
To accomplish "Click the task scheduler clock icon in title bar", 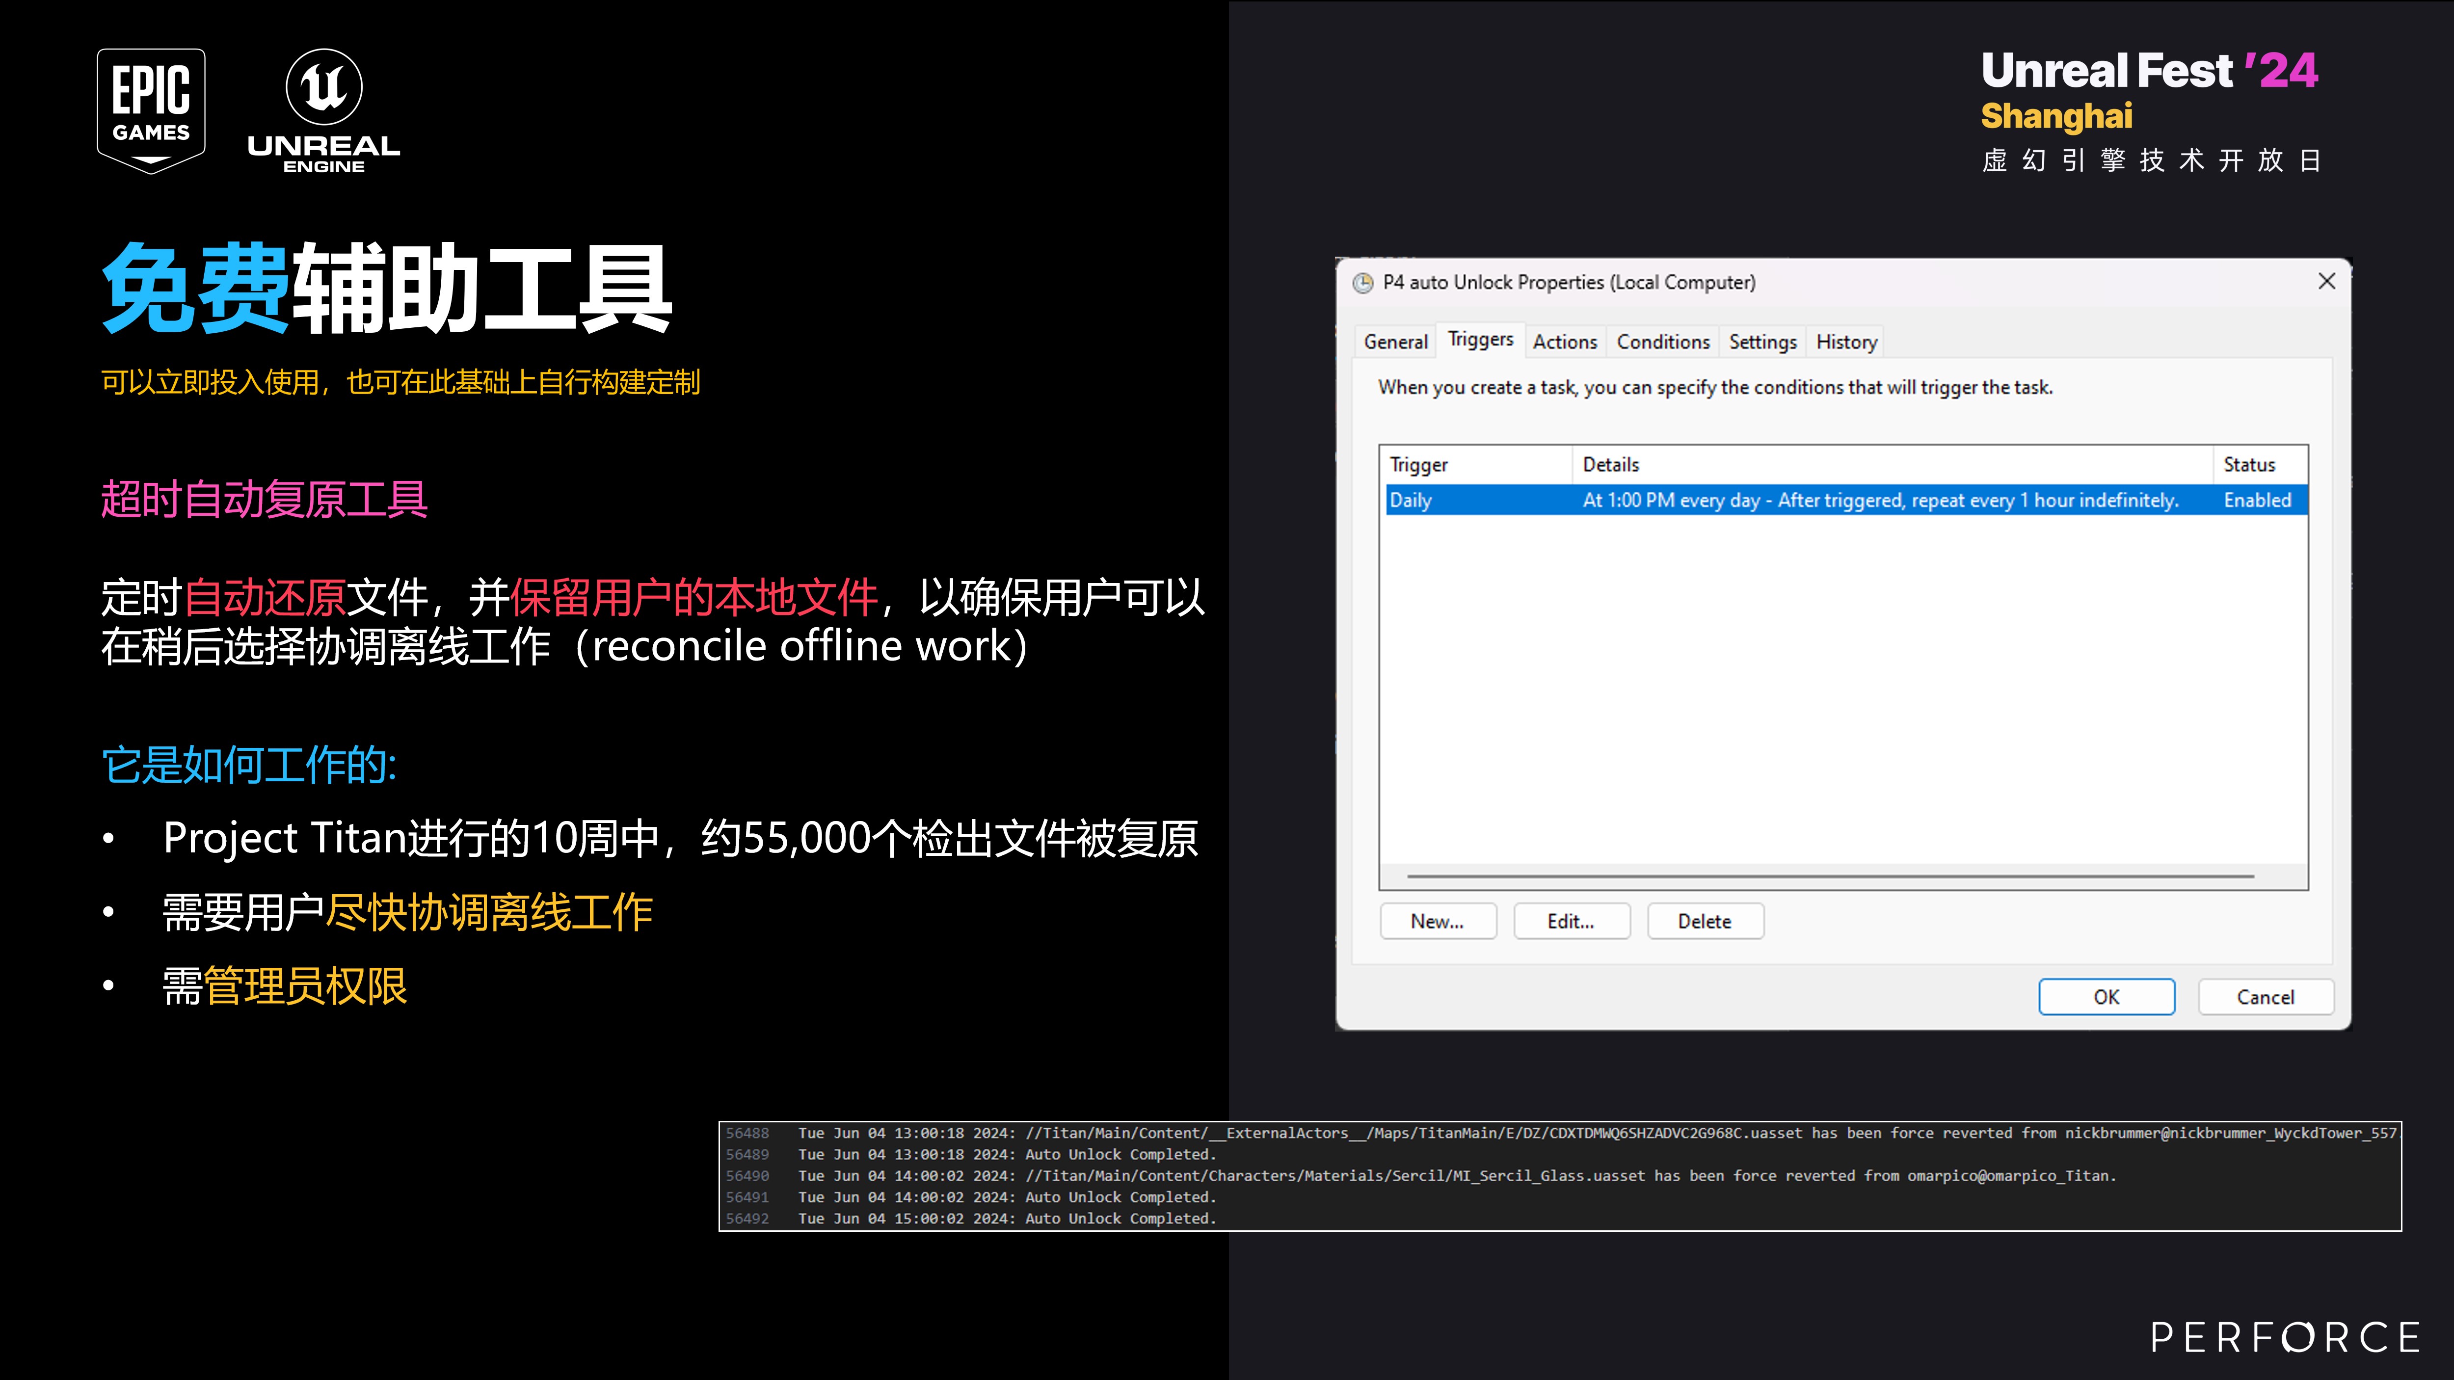I will point(1363,283).
